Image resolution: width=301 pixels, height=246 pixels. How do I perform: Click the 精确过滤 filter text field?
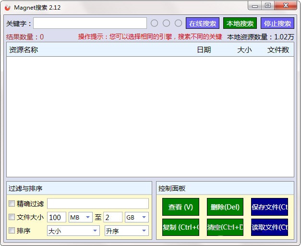pyautogui.click(x=98, y=204)
